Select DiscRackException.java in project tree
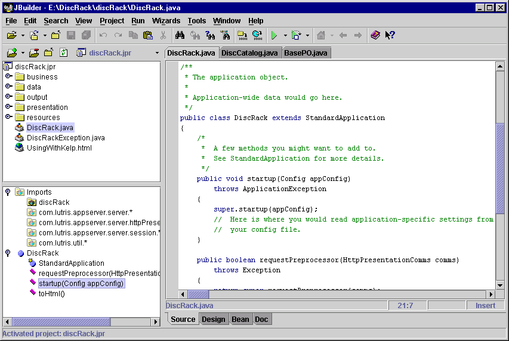The height and width of the screenshot is (341, 509). point(66,138)
